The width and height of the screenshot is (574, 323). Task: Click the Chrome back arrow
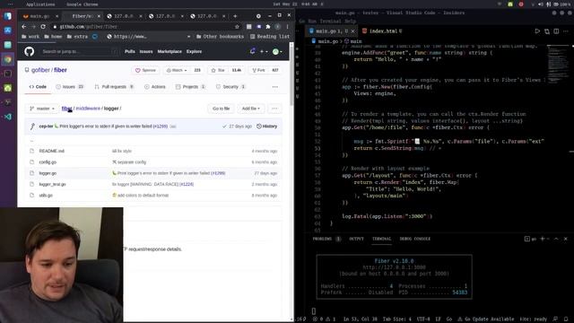(24, 27)
